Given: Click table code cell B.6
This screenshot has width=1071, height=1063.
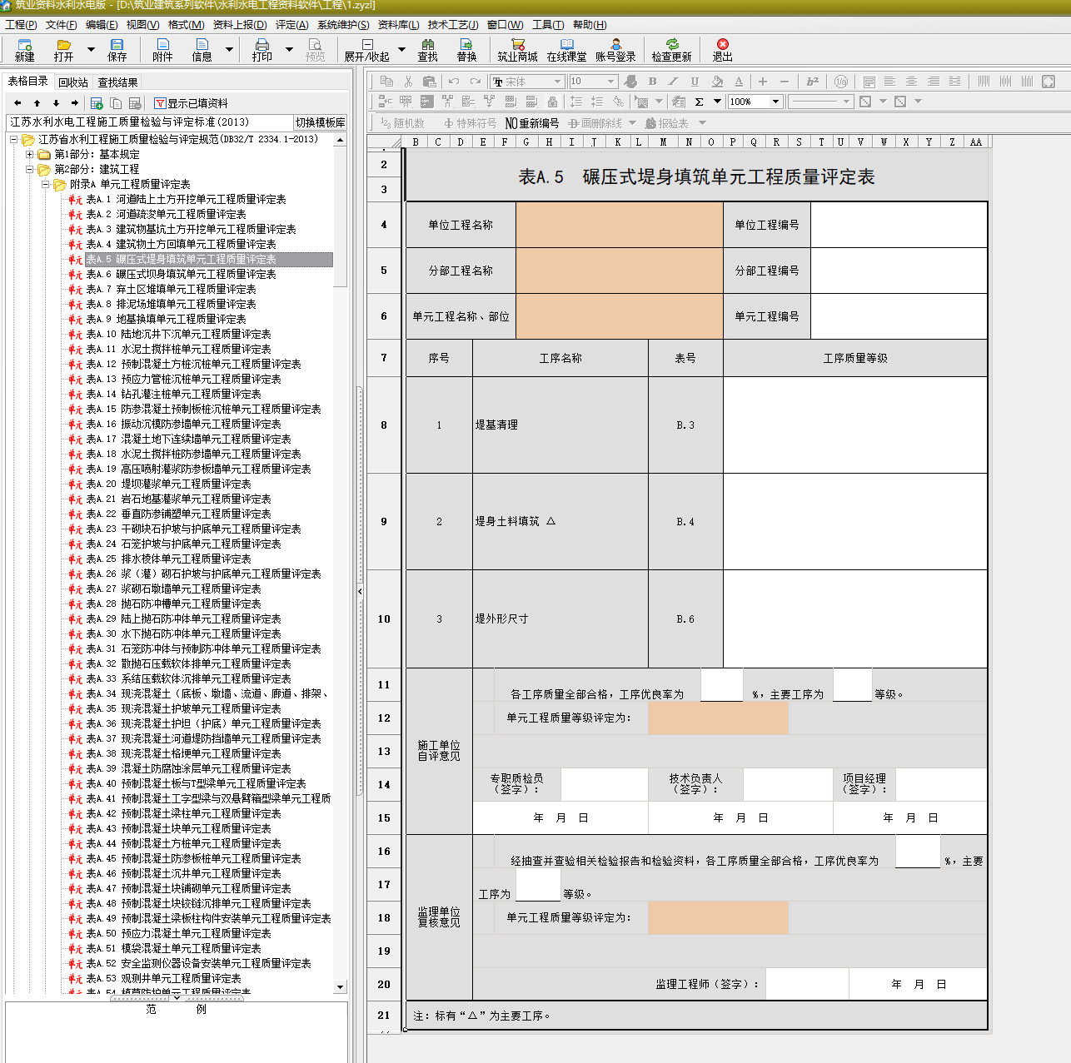Looking at the screenshot, I should (685, 618).
